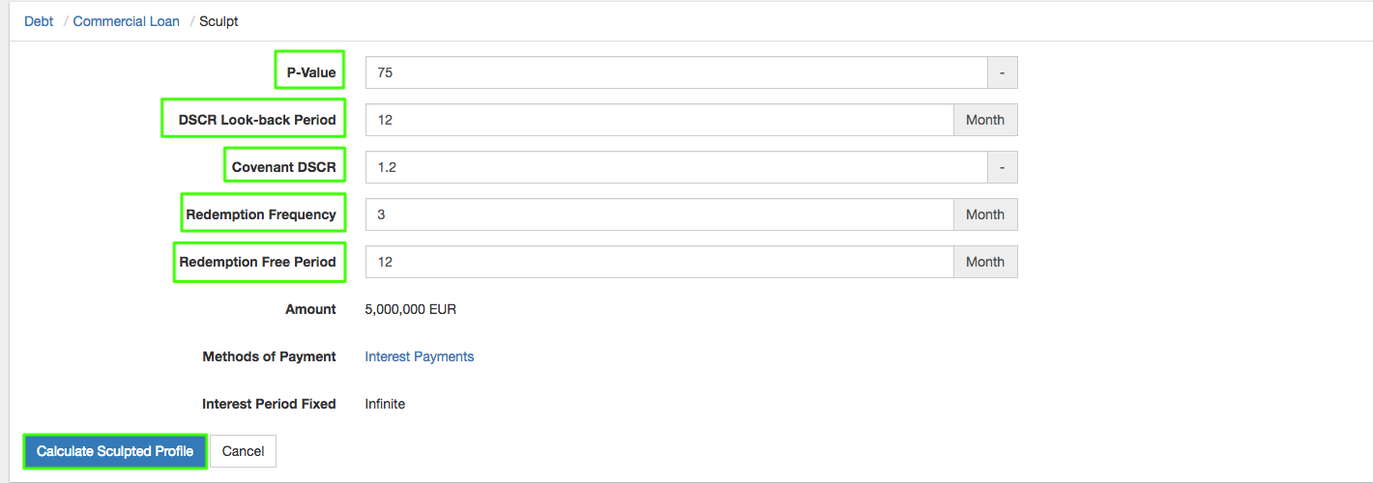Open the Interest Payments link
The width and height of the screenshot is (1373, 483).
(419, 356)
